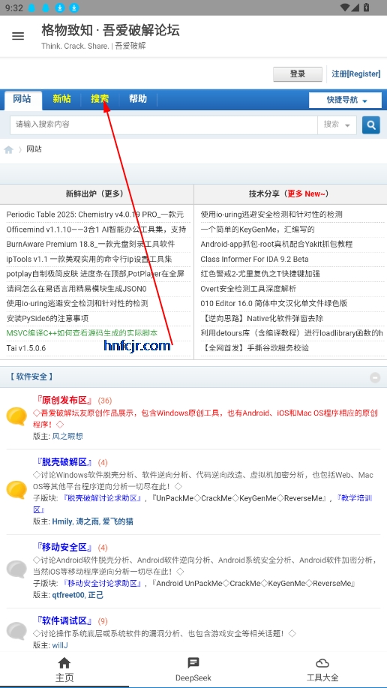
Task: Tap the blue magnifier search button
Action: 370,125
